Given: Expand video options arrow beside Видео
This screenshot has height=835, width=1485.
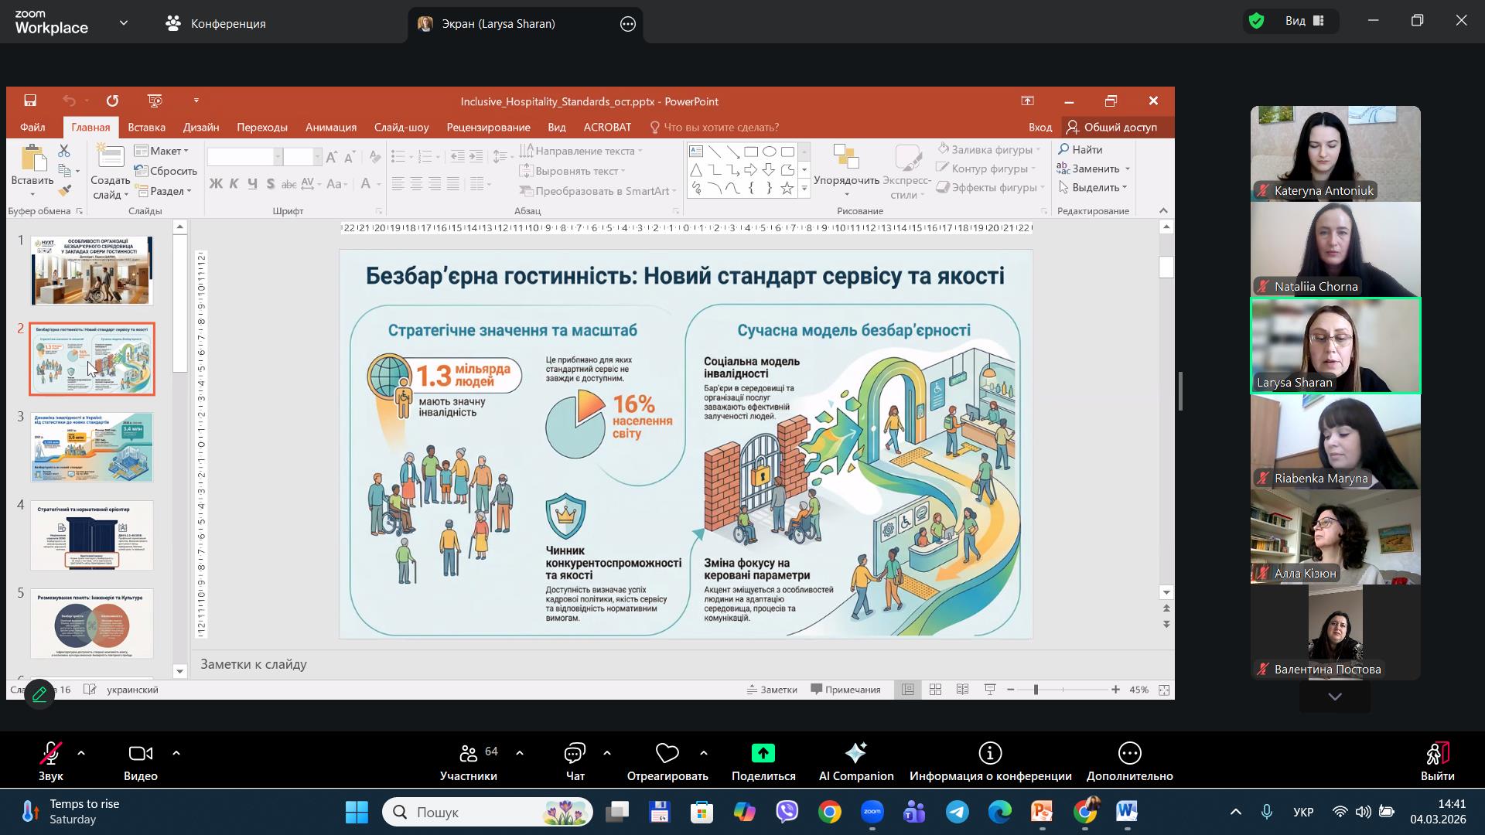Looking at the screenshot, I should [x=176, y=753].
